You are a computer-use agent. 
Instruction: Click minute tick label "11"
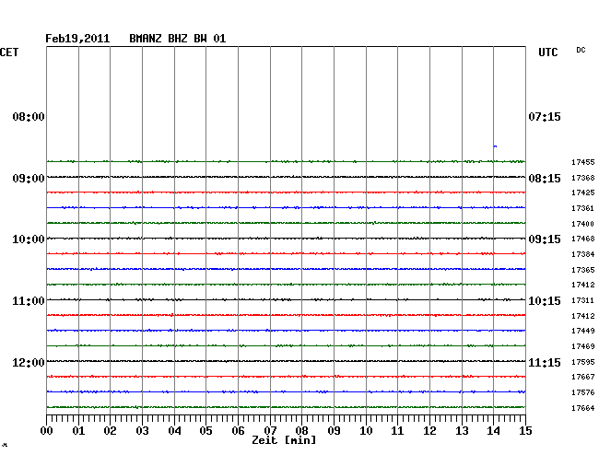[x=398, y=431]
